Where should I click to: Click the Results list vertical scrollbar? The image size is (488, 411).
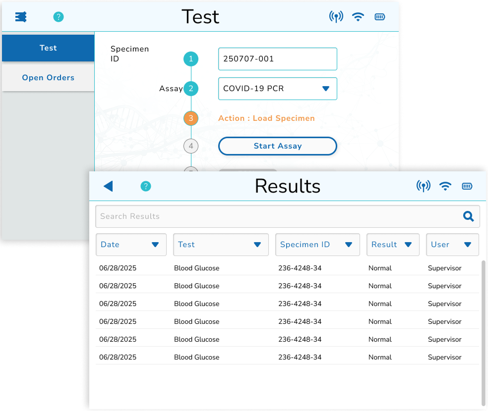point(484,333)
